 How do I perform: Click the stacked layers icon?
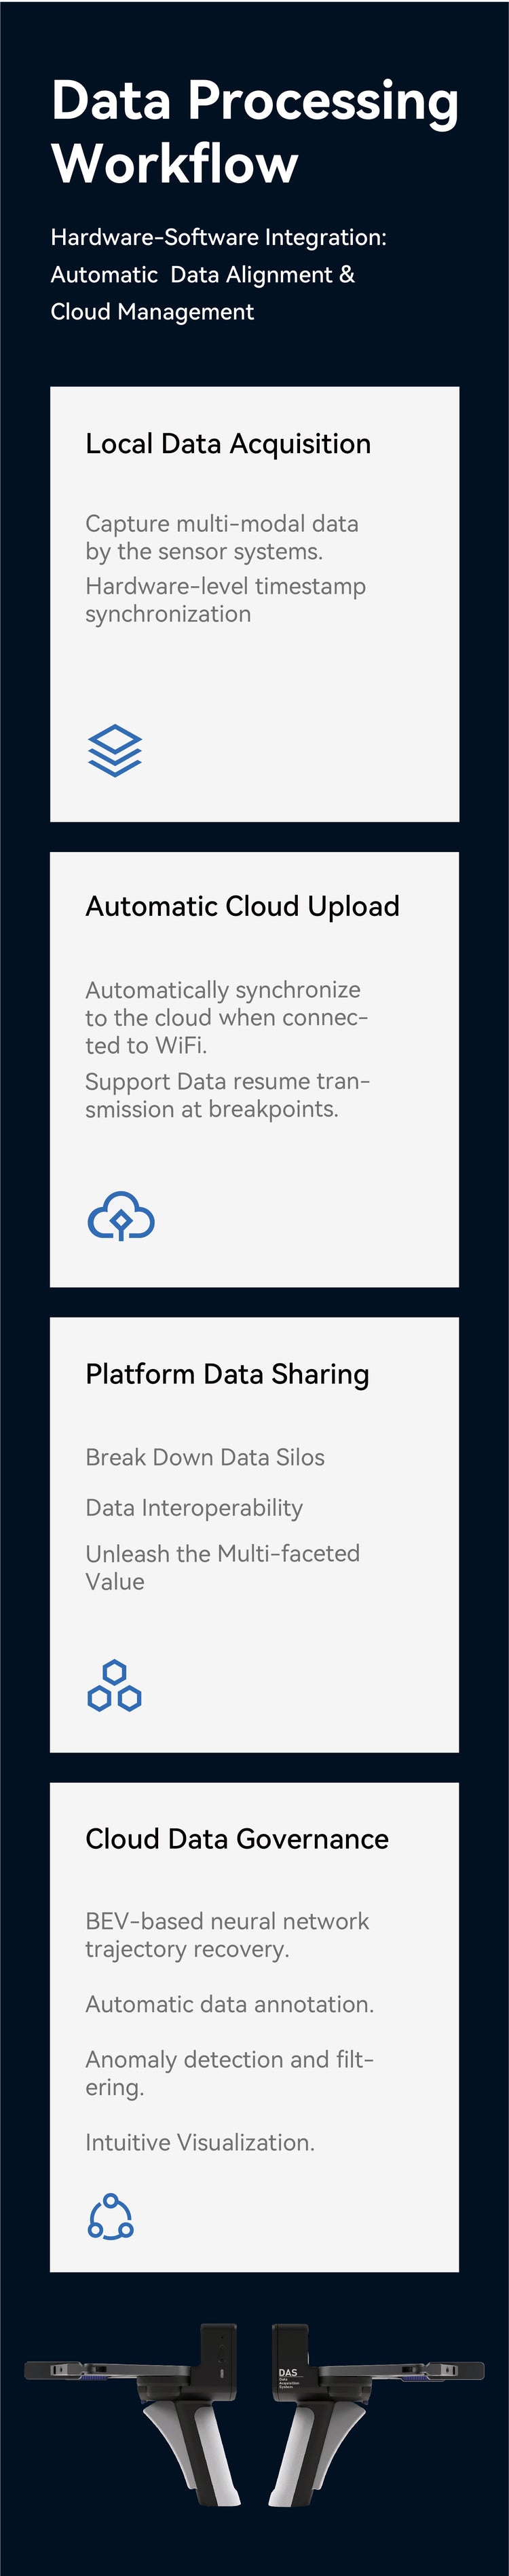pyautogui.click(x=115, y=750)
